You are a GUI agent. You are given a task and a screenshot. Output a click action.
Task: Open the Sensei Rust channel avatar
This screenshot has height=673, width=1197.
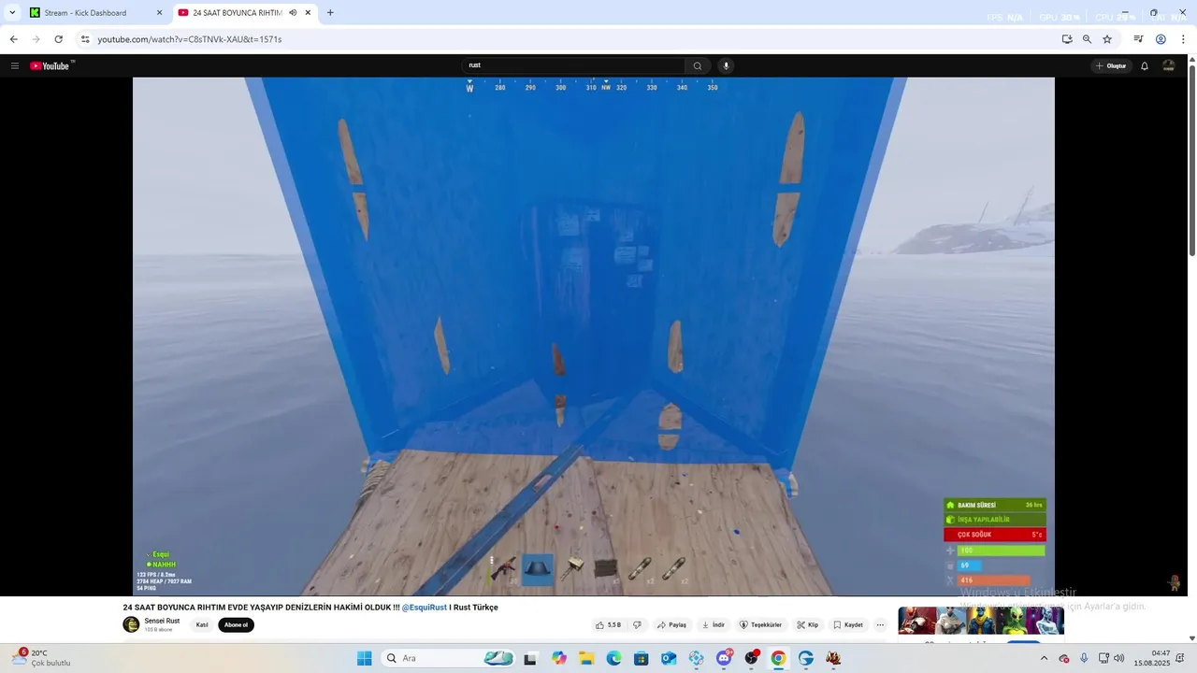pos(131,624)
